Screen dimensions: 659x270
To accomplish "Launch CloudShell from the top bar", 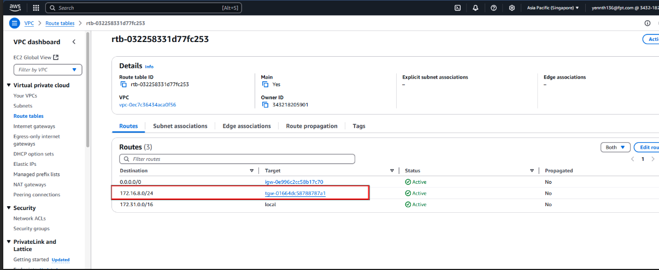I will coord(458,8).
